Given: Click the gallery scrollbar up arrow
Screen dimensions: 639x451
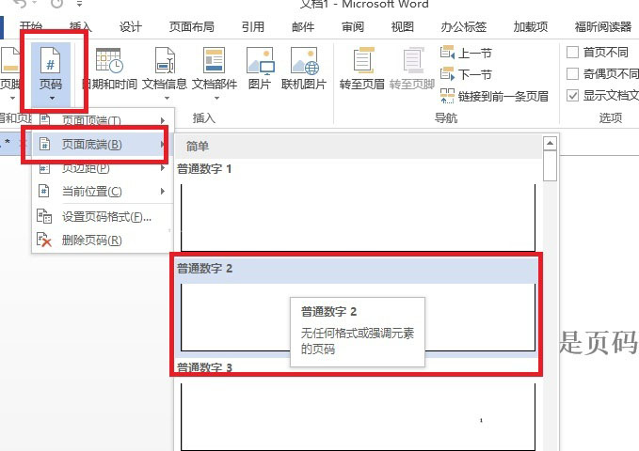Looking at the screenshot, I should [550, 143].
